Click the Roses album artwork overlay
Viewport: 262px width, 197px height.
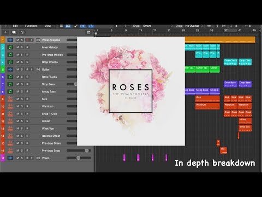131,91
